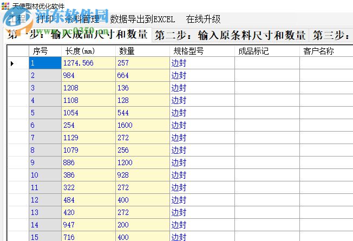Select row header of row 8
This screenshot has height=241, width=353.
click(x=18, y=150)
